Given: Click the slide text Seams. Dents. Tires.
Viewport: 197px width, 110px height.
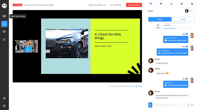Looking at the screenshot, I should [103, 46].
